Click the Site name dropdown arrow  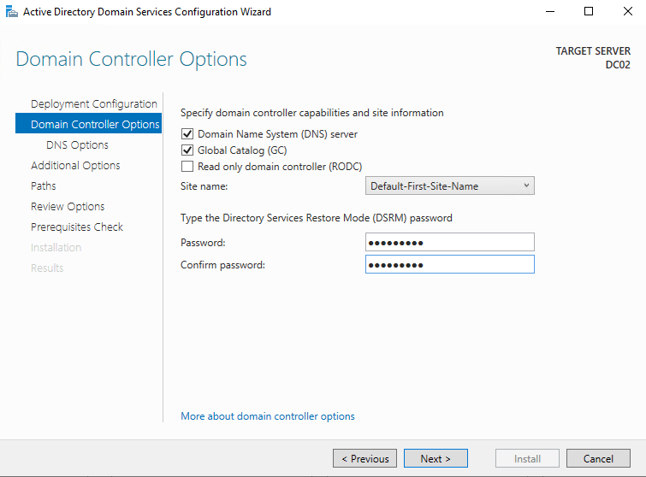coord(526,185)
